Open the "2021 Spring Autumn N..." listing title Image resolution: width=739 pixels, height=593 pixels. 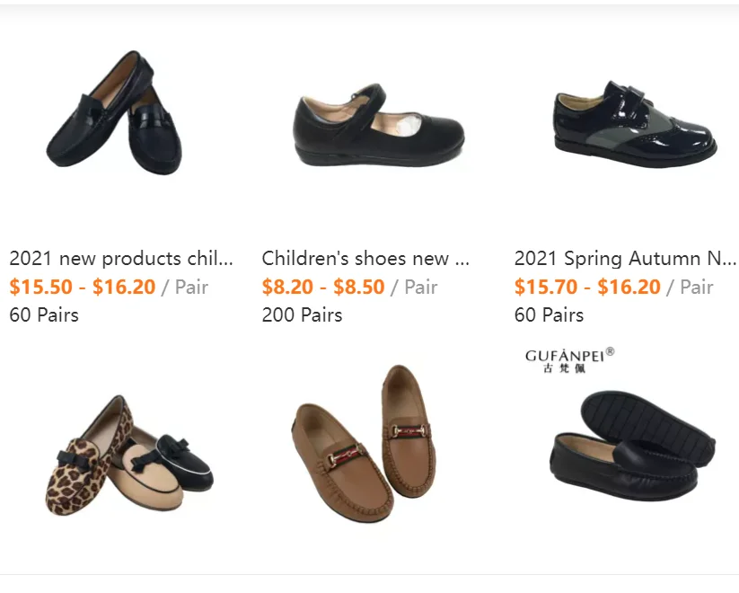pos(625,259)
